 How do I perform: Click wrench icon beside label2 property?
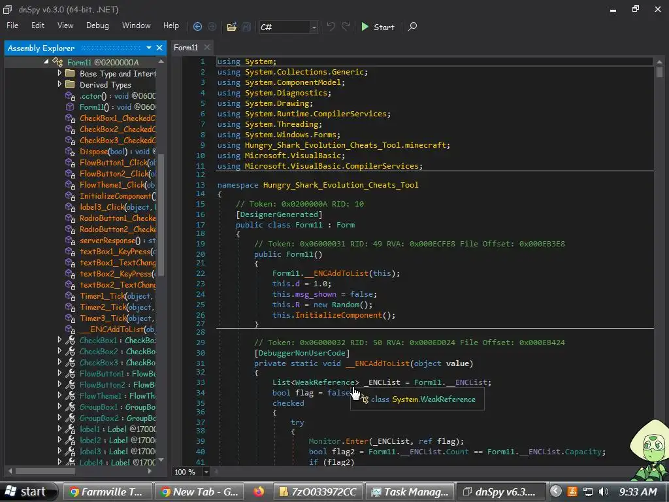pyautogui.click(x=70, y=440)
